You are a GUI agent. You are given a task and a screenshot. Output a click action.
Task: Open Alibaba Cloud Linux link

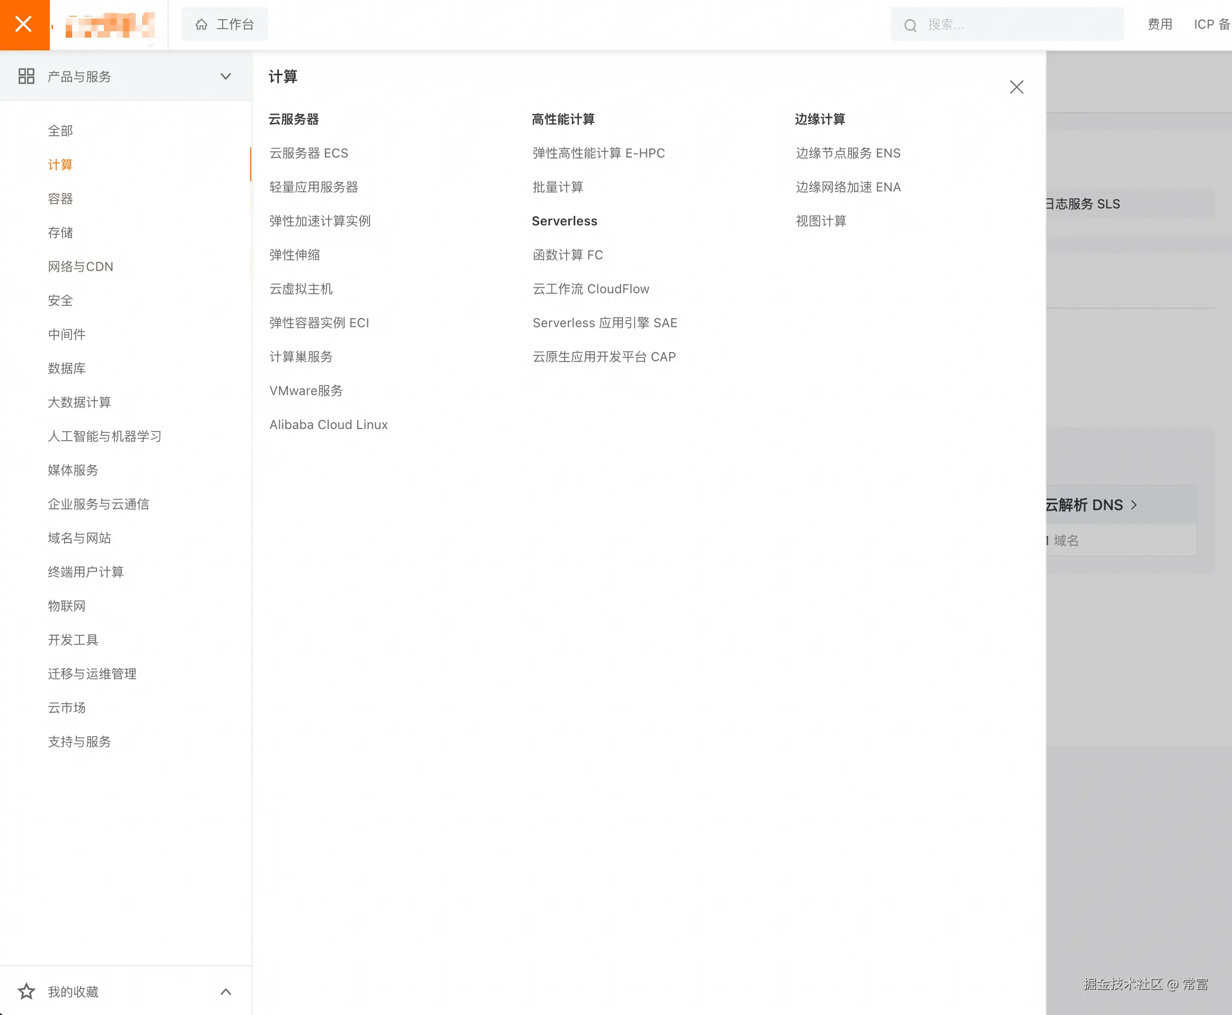(329, 424)
